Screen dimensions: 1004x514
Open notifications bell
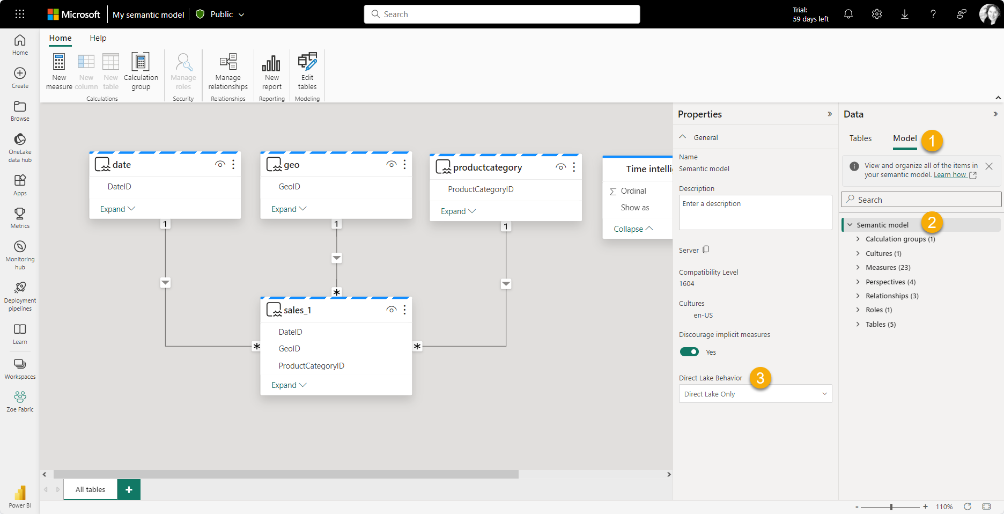(x=848, y=14)
